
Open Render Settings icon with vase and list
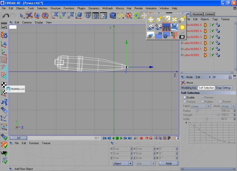pyautogui.click(x=104, y=15)
